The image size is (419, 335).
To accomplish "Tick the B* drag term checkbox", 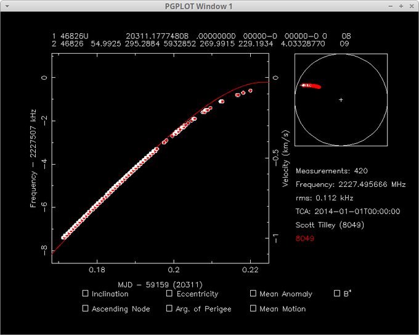I will [337, 294].
